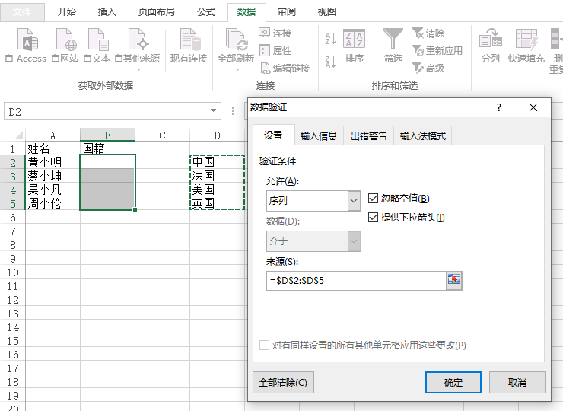Open the 输入法模式 tab in dialog

[422, 135]
